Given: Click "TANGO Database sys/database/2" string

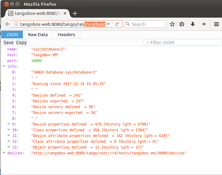Looking at the screenshot, I should (64, 72).
